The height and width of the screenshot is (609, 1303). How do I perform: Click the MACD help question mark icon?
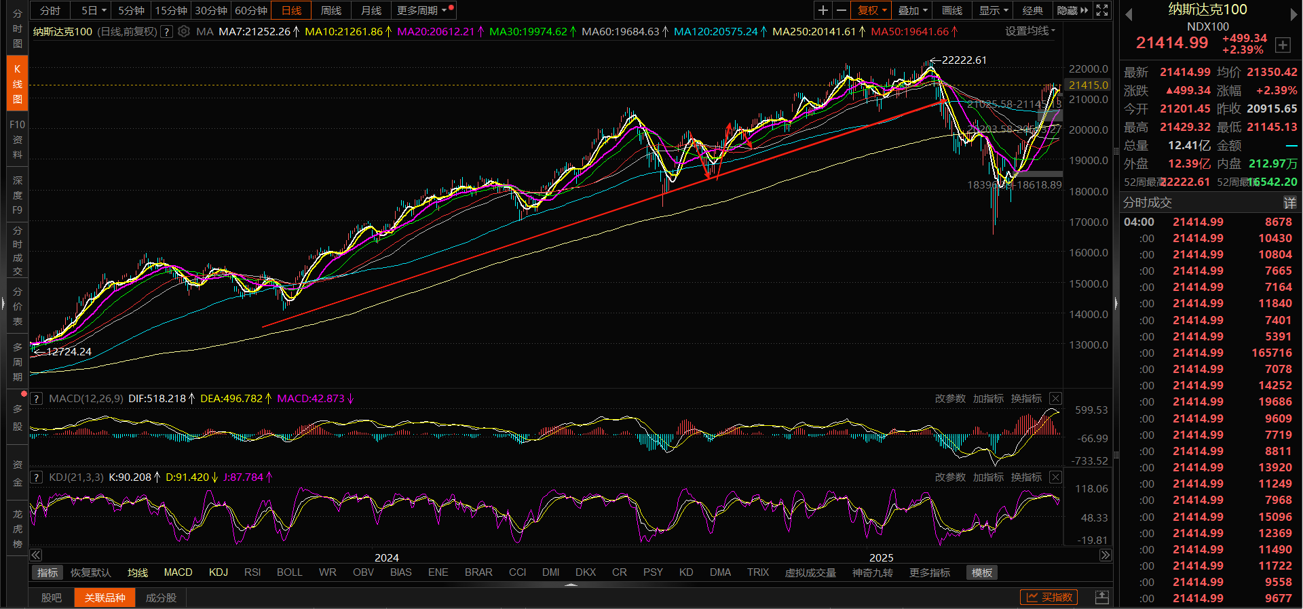(x=37, y=399)
